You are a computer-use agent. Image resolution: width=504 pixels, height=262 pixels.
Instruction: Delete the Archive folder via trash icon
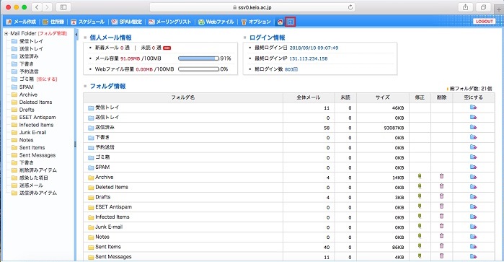point(442,176)
